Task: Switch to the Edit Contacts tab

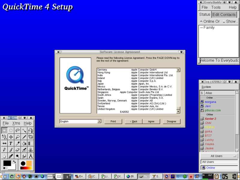Action: pyautogui.click(x=224, y=14)
